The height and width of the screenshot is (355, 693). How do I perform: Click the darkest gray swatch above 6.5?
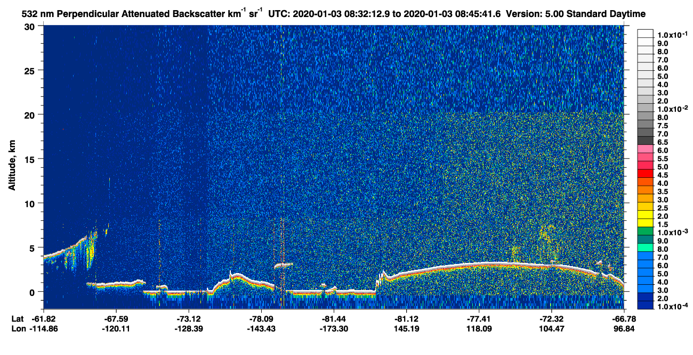[x=646, y=140]
